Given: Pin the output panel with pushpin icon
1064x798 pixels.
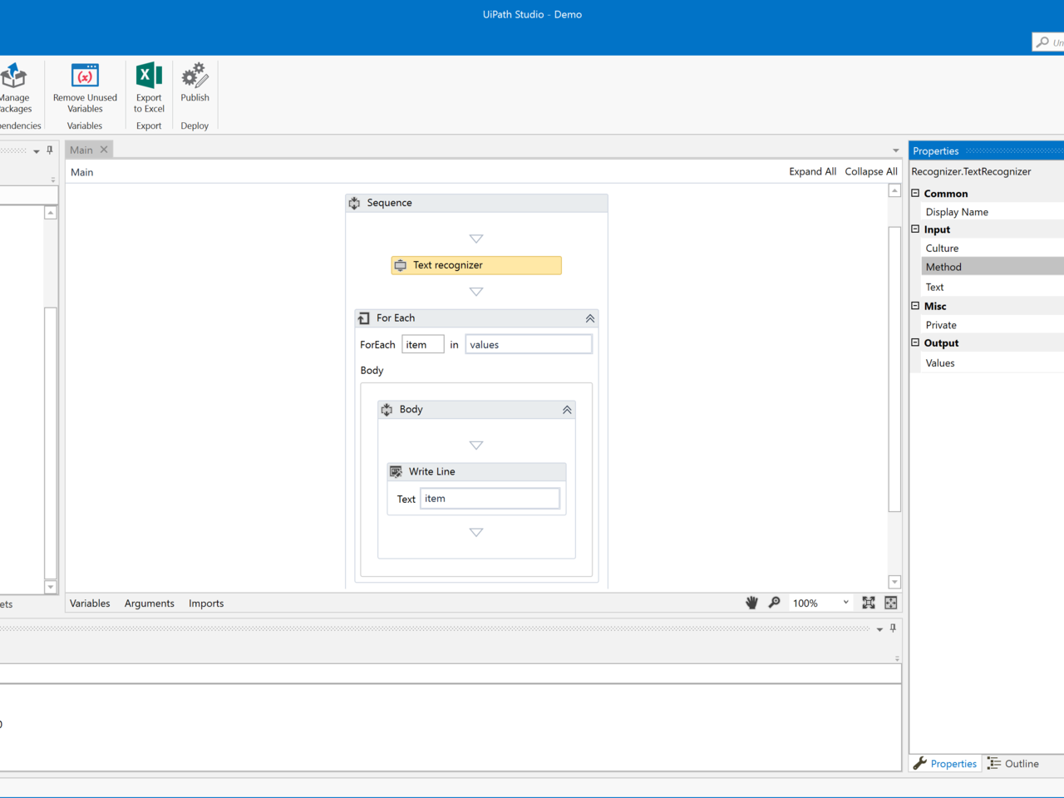Looking at the screenshot, I should [x=894, y=628].
